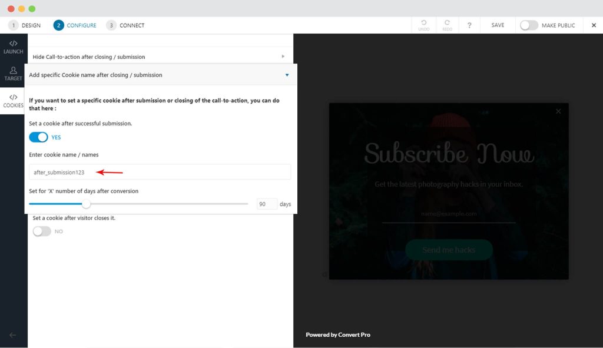Viewport: 603px width, 348px height.
Task: Turn off cookie after successful submission toggle
Action: pyautogui.click(x=38, y=137)
